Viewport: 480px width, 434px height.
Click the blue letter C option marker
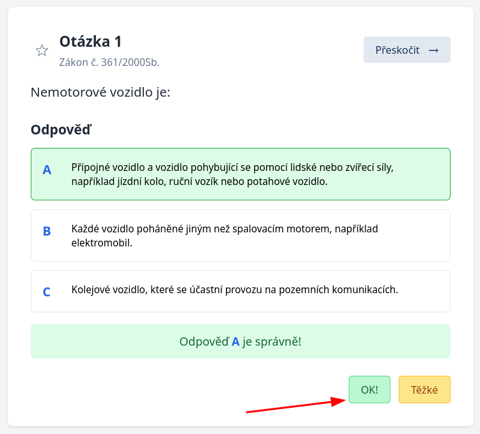[x=47, y=292]
